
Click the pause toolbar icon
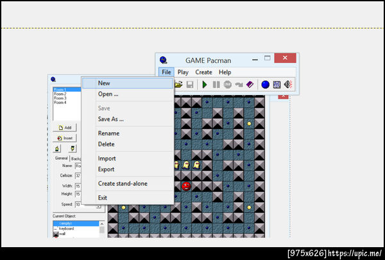pyautogui.click(x=216, y=85)
